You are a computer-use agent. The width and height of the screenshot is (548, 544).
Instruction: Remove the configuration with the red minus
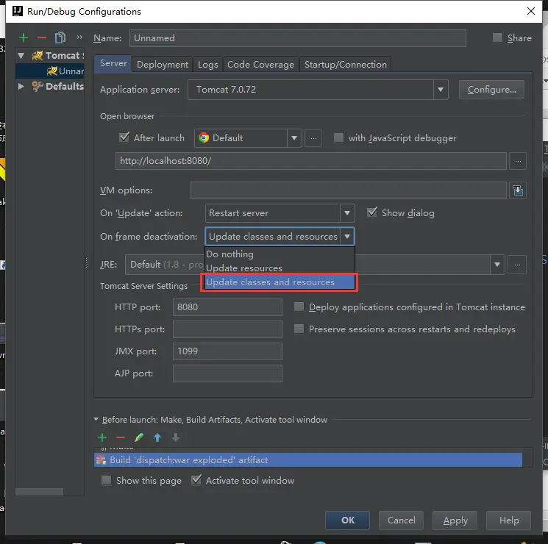[42, 37]
